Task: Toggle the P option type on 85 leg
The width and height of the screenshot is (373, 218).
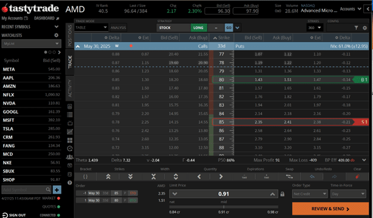Action: pos(125,194)
